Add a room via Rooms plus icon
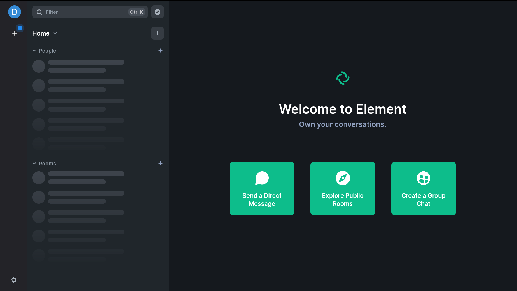 tap(160, 163)
